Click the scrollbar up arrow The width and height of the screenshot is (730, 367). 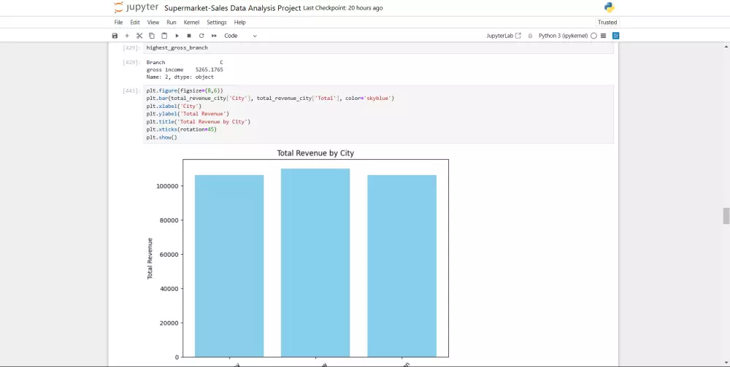[726, 47]
